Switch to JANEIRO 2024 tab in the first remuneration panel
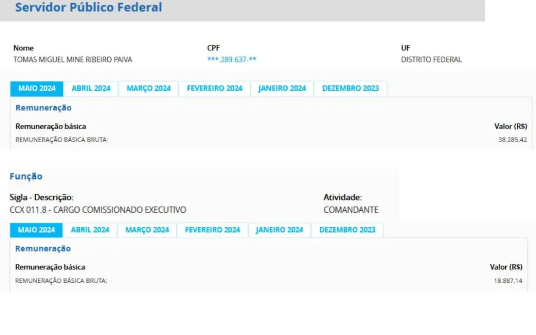 point(282,88)
